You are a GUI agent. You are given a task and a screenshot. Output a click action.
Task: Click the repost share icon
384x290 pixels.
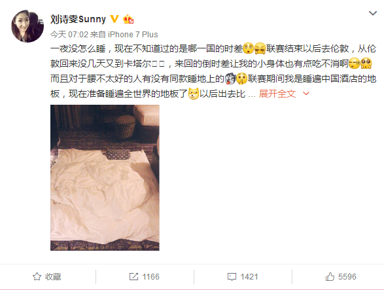[x=133, y=276]
